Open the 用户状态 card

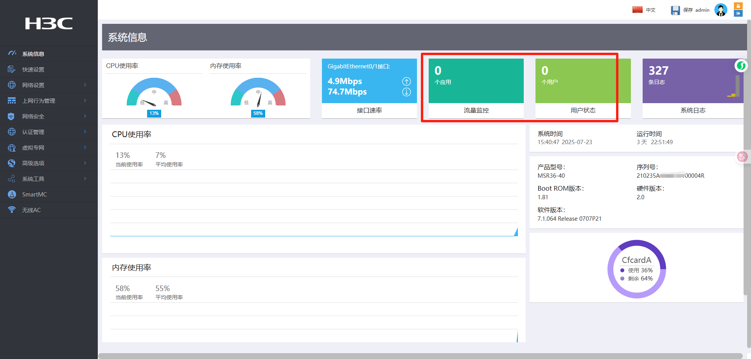coord(583,88)
